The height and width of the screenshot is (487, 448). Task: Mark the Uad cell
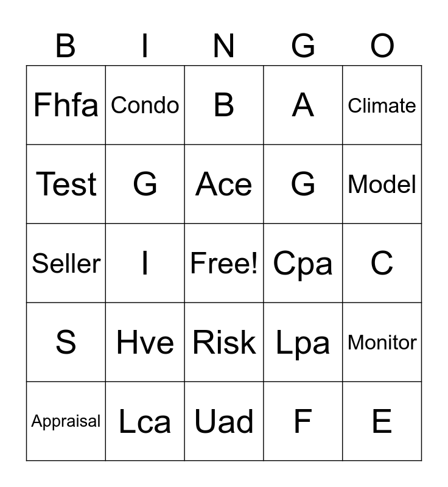pyautogui.click(x=224, y=421)
